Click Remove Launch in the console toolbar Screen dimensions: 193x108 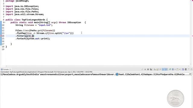(x=148, y=69)
